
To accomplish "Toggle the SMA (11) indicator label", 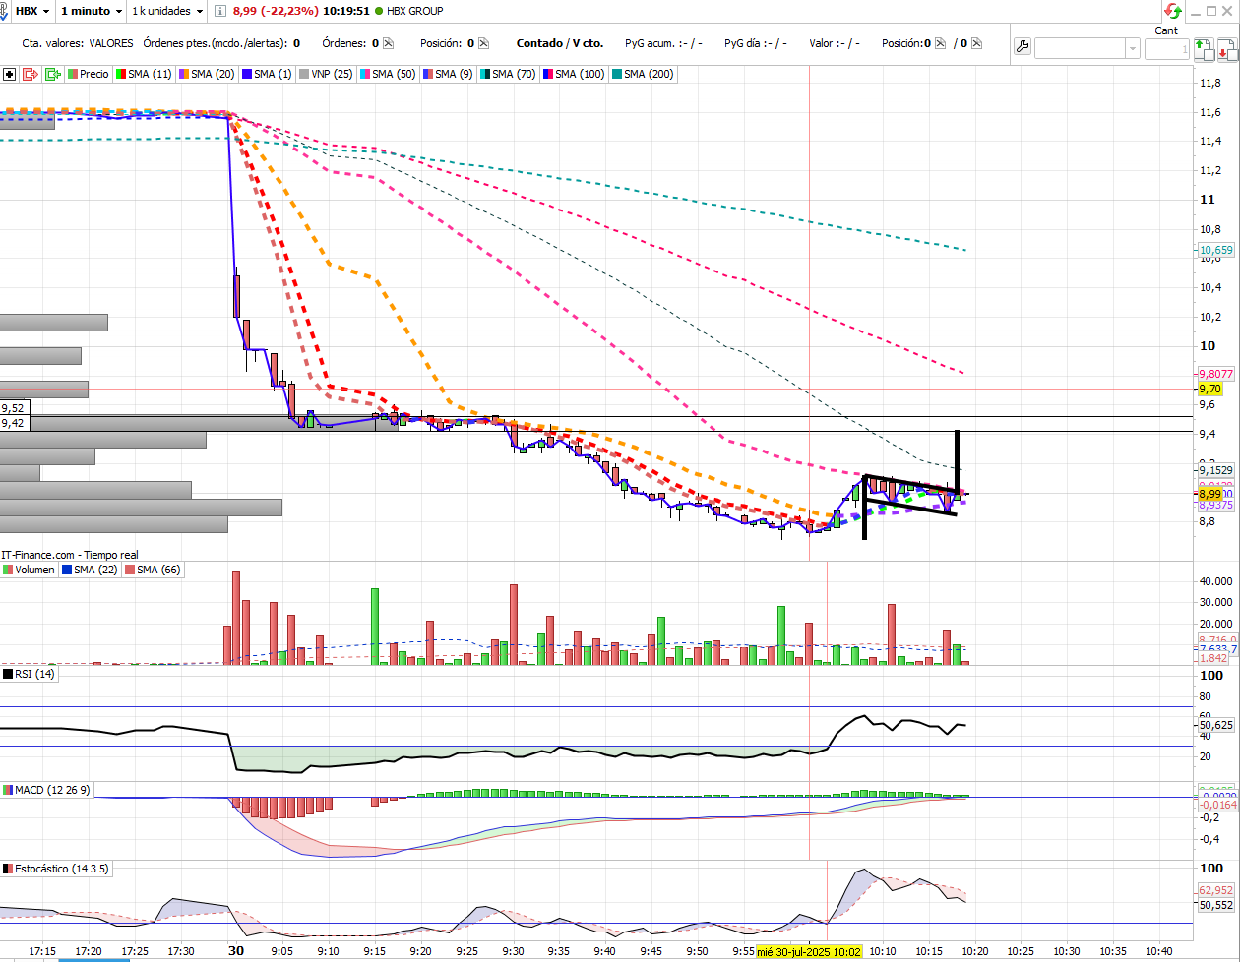I will pos(144,74).
